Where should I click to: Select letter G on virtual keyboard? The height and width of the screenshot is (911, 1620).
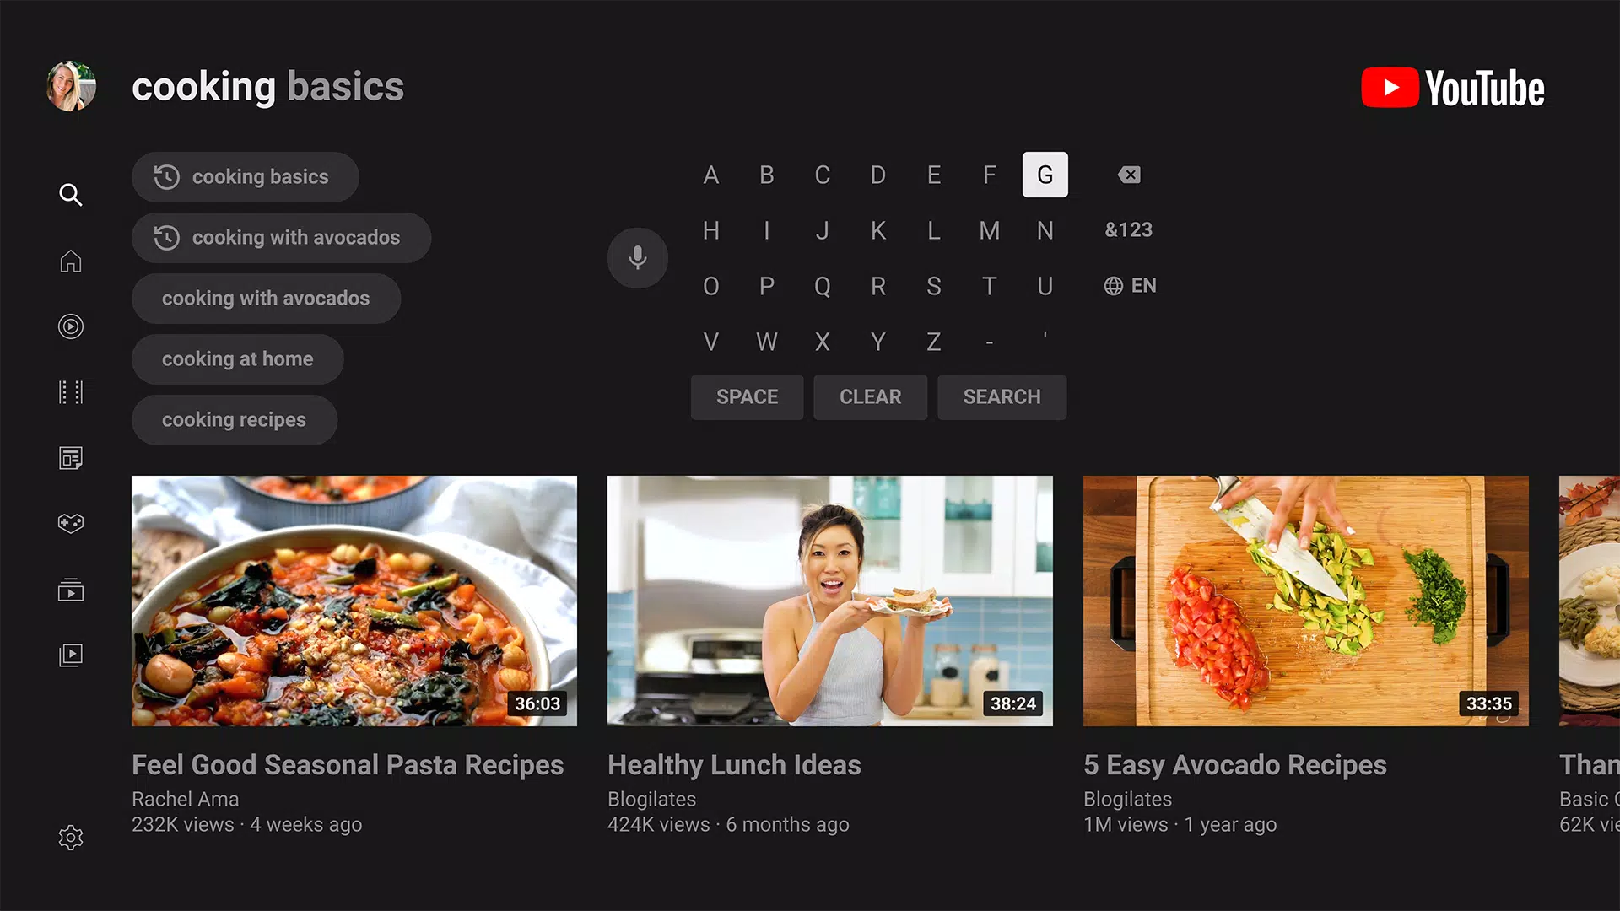point(1044,175)
